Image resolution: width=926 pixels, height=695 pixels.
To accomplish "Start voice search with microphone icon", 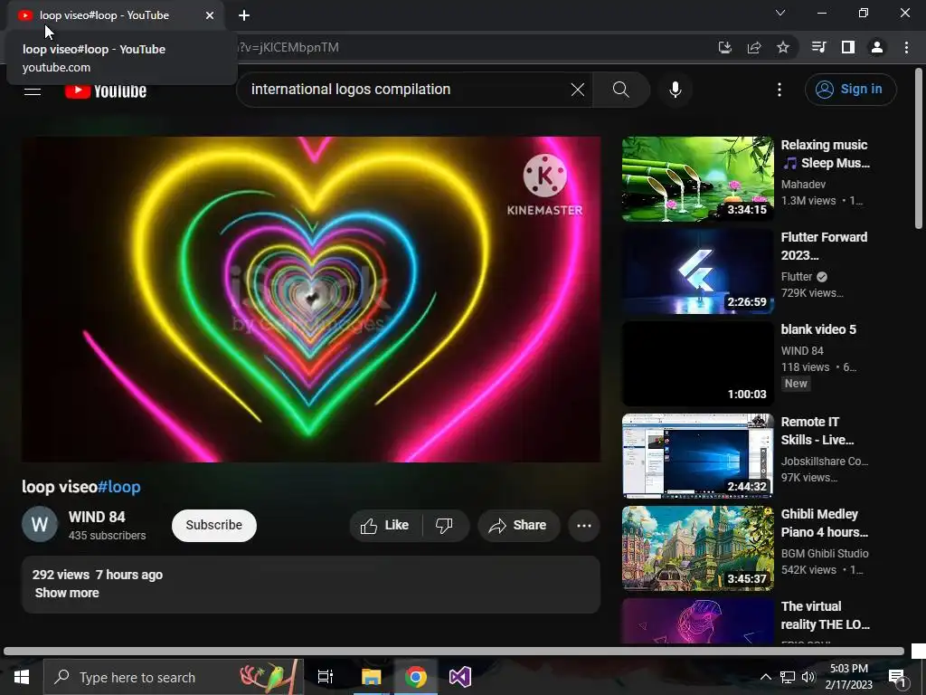I will tap(675, 90).
